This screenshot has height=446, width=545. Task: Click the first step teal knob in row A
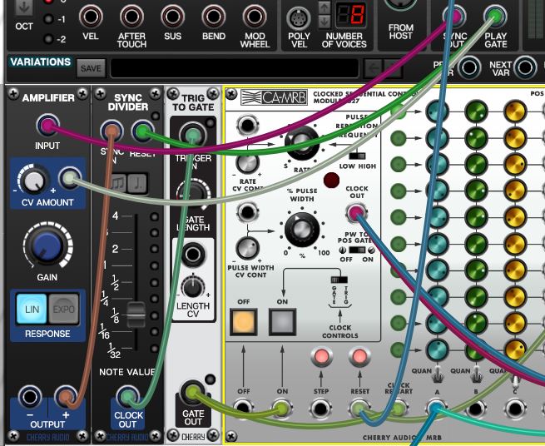(438, 111)
